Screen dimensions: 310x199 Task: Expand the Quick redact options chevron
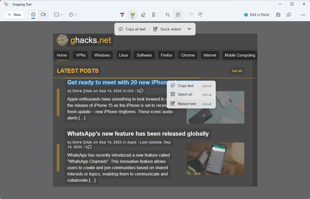(x=189, y=29)
